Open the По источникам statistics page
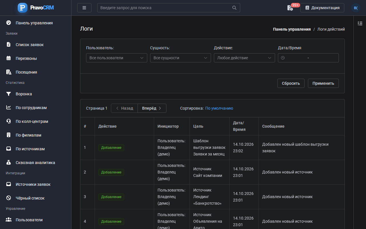366x229 pixels. (35, 149)
